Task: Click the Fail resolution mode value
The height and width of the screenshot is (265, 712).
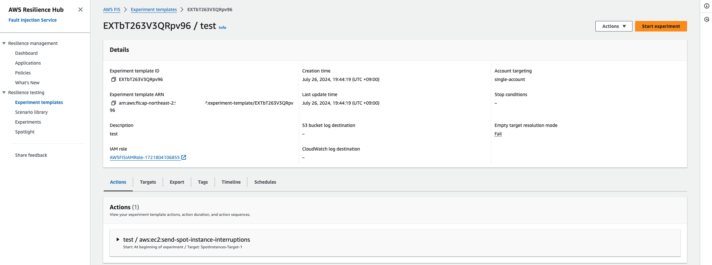Action: (x=498, y=134)
